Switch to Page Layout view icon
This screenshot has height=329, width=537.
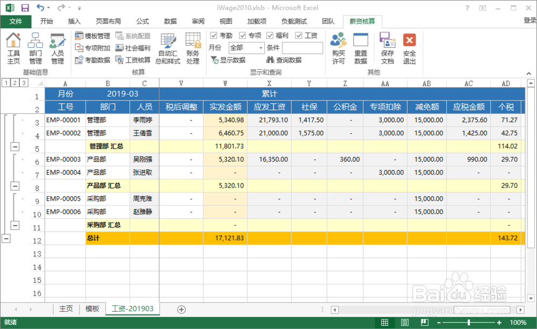[x=404, y=323]
